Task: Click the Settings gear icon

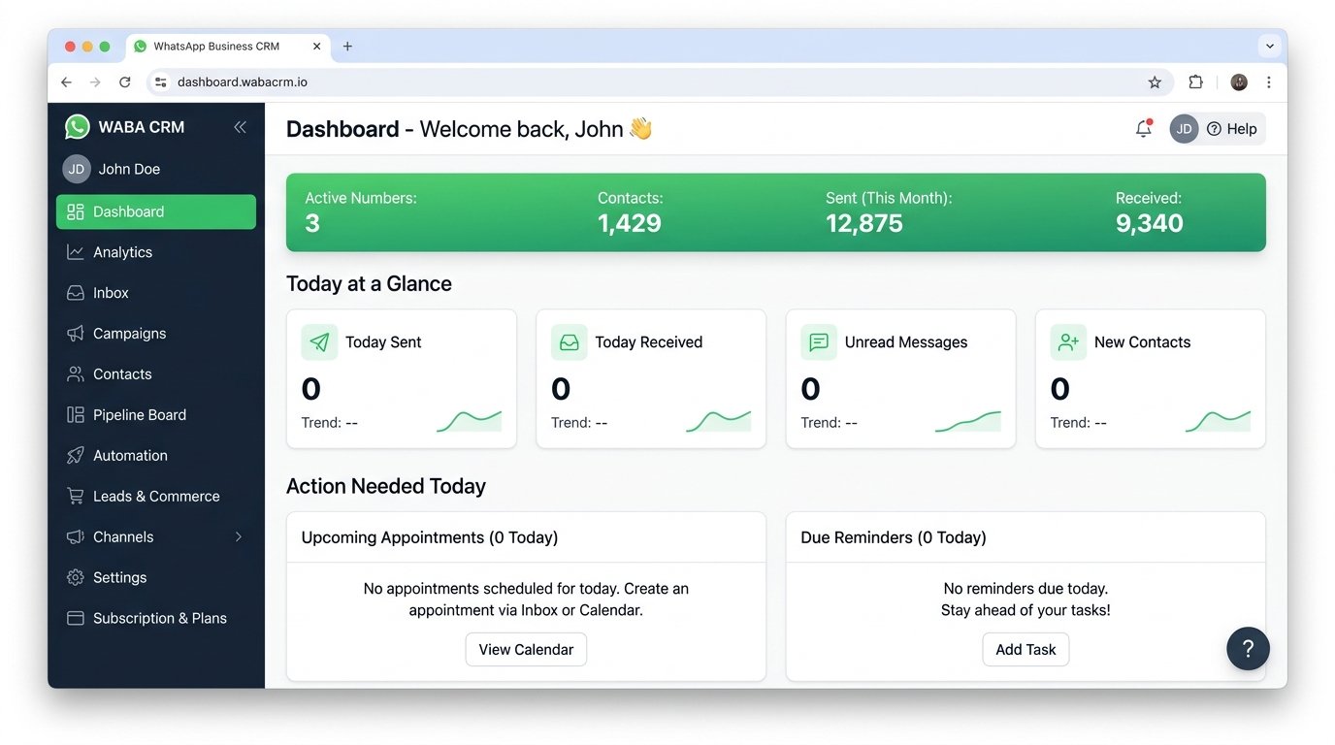Action: [x=75, y=578]
